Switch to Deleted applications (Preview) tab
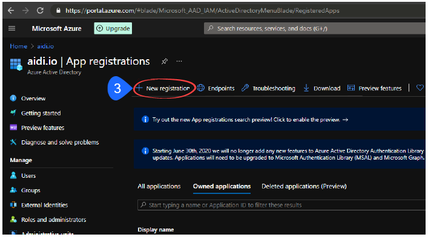 (304, 186)
